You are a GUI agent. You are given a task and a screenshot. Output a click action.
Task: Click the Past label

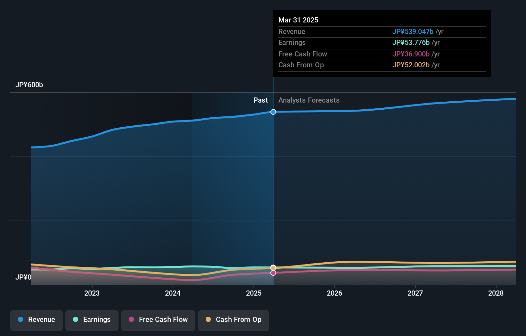[260, 100]
